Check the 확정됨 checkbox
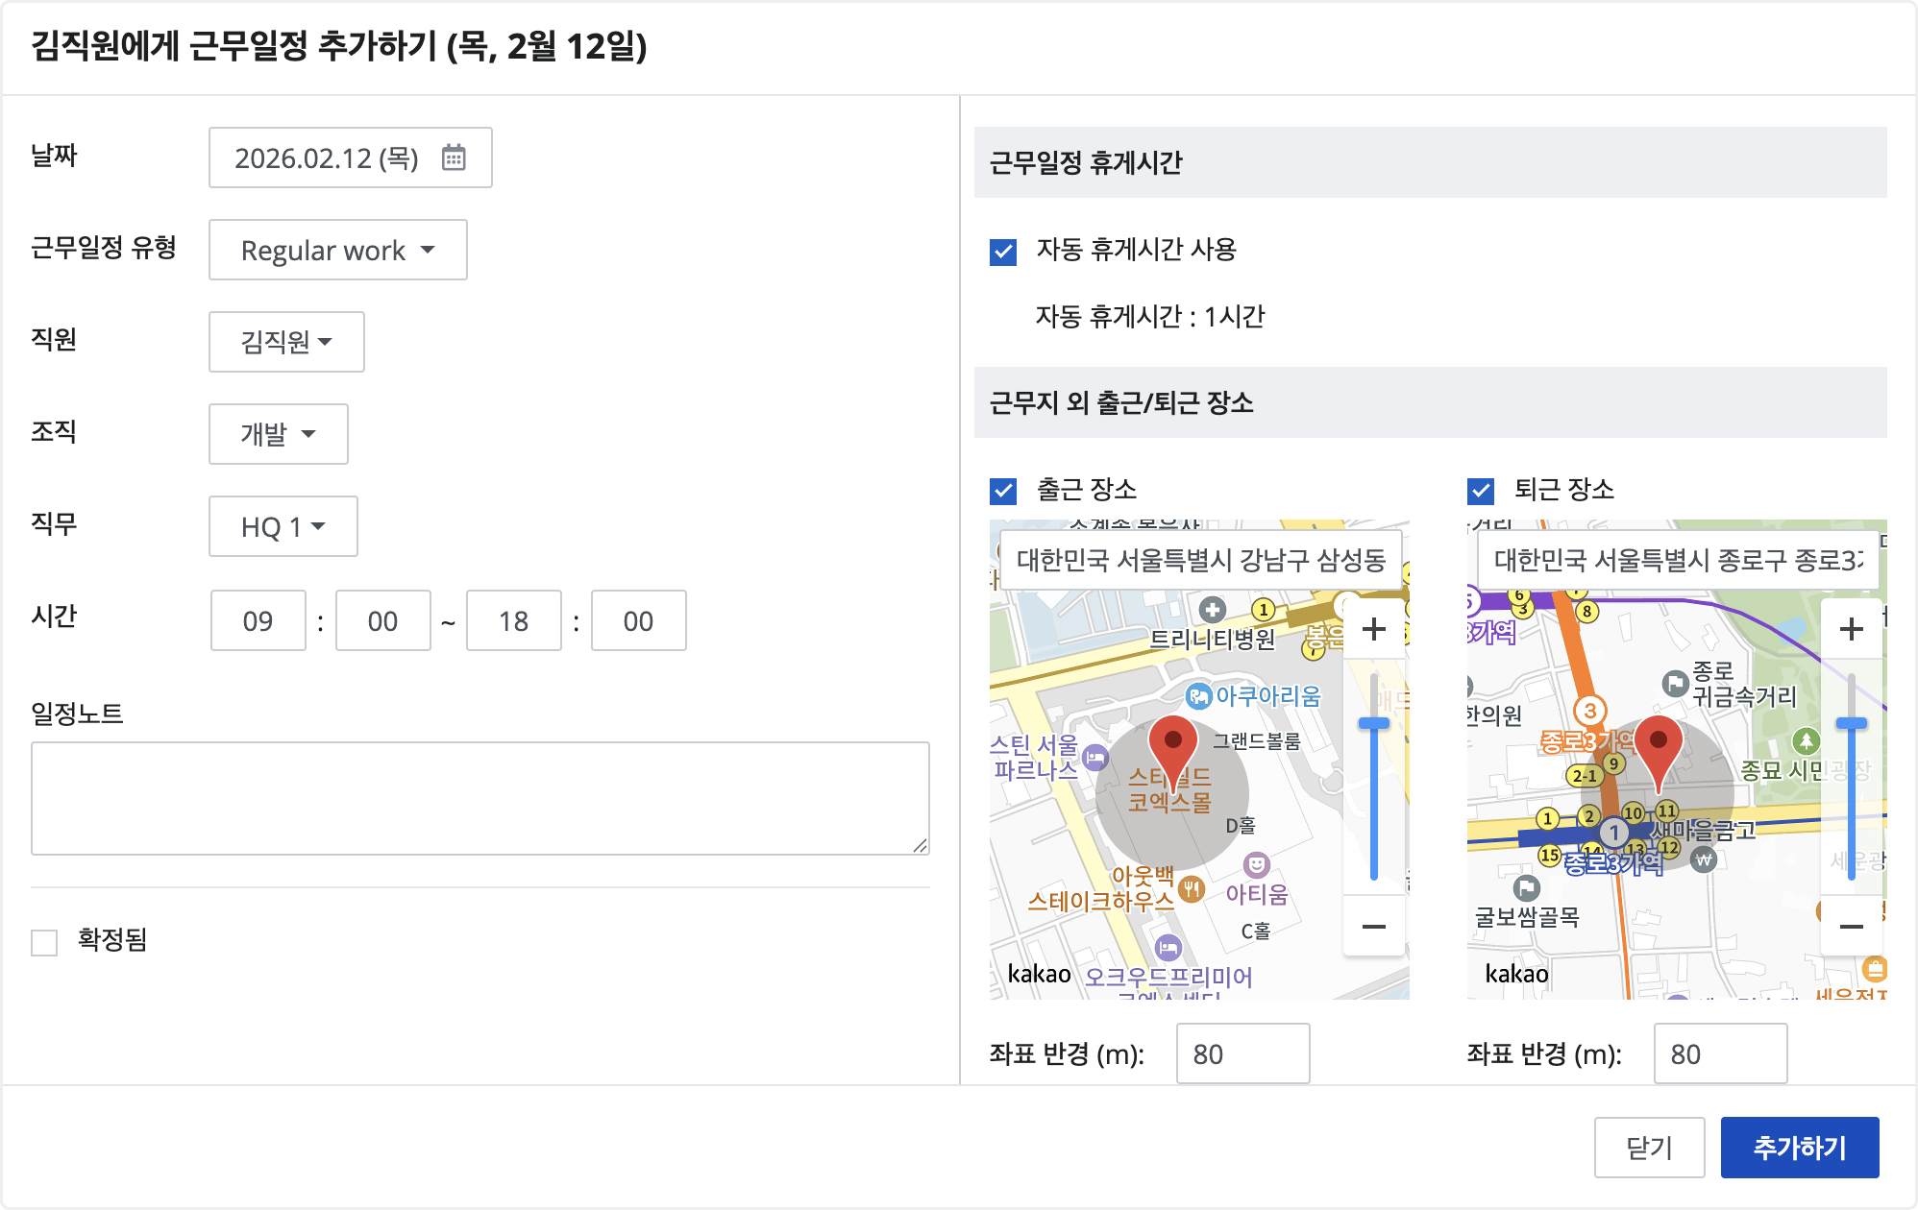The height and width of the screenshot is (1210, 1918). tap(44, 942)
